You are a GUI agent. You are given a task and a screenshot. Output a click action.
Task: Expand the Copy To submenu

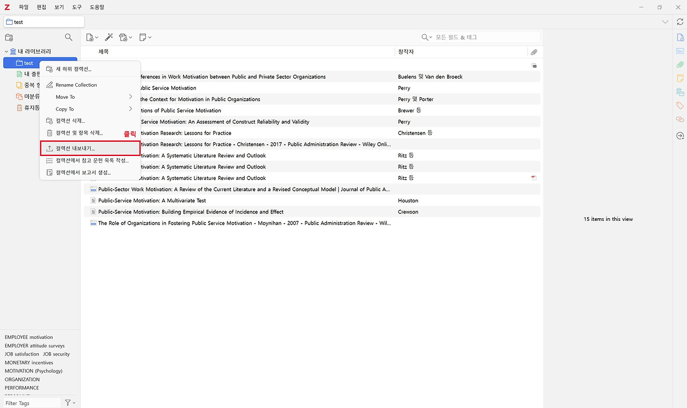coord(90,109)
